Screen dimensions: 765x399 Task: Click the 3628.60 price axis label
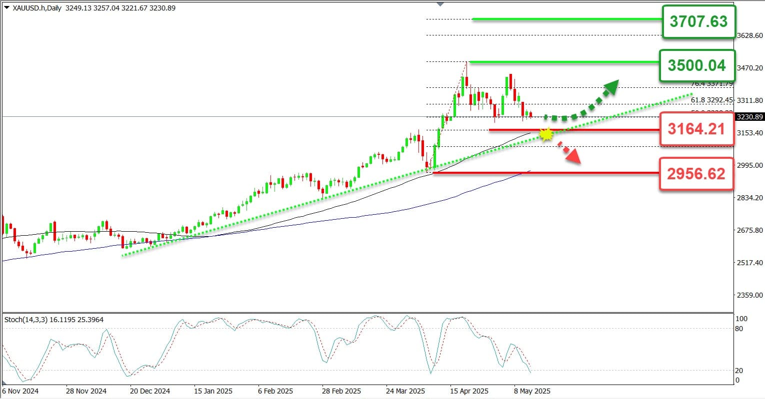pos(750,36)
